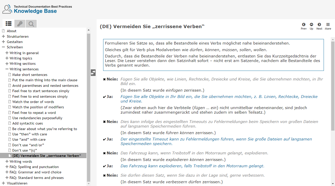
Task: Click the page icon beside About
Action: [x=4, y=31]
